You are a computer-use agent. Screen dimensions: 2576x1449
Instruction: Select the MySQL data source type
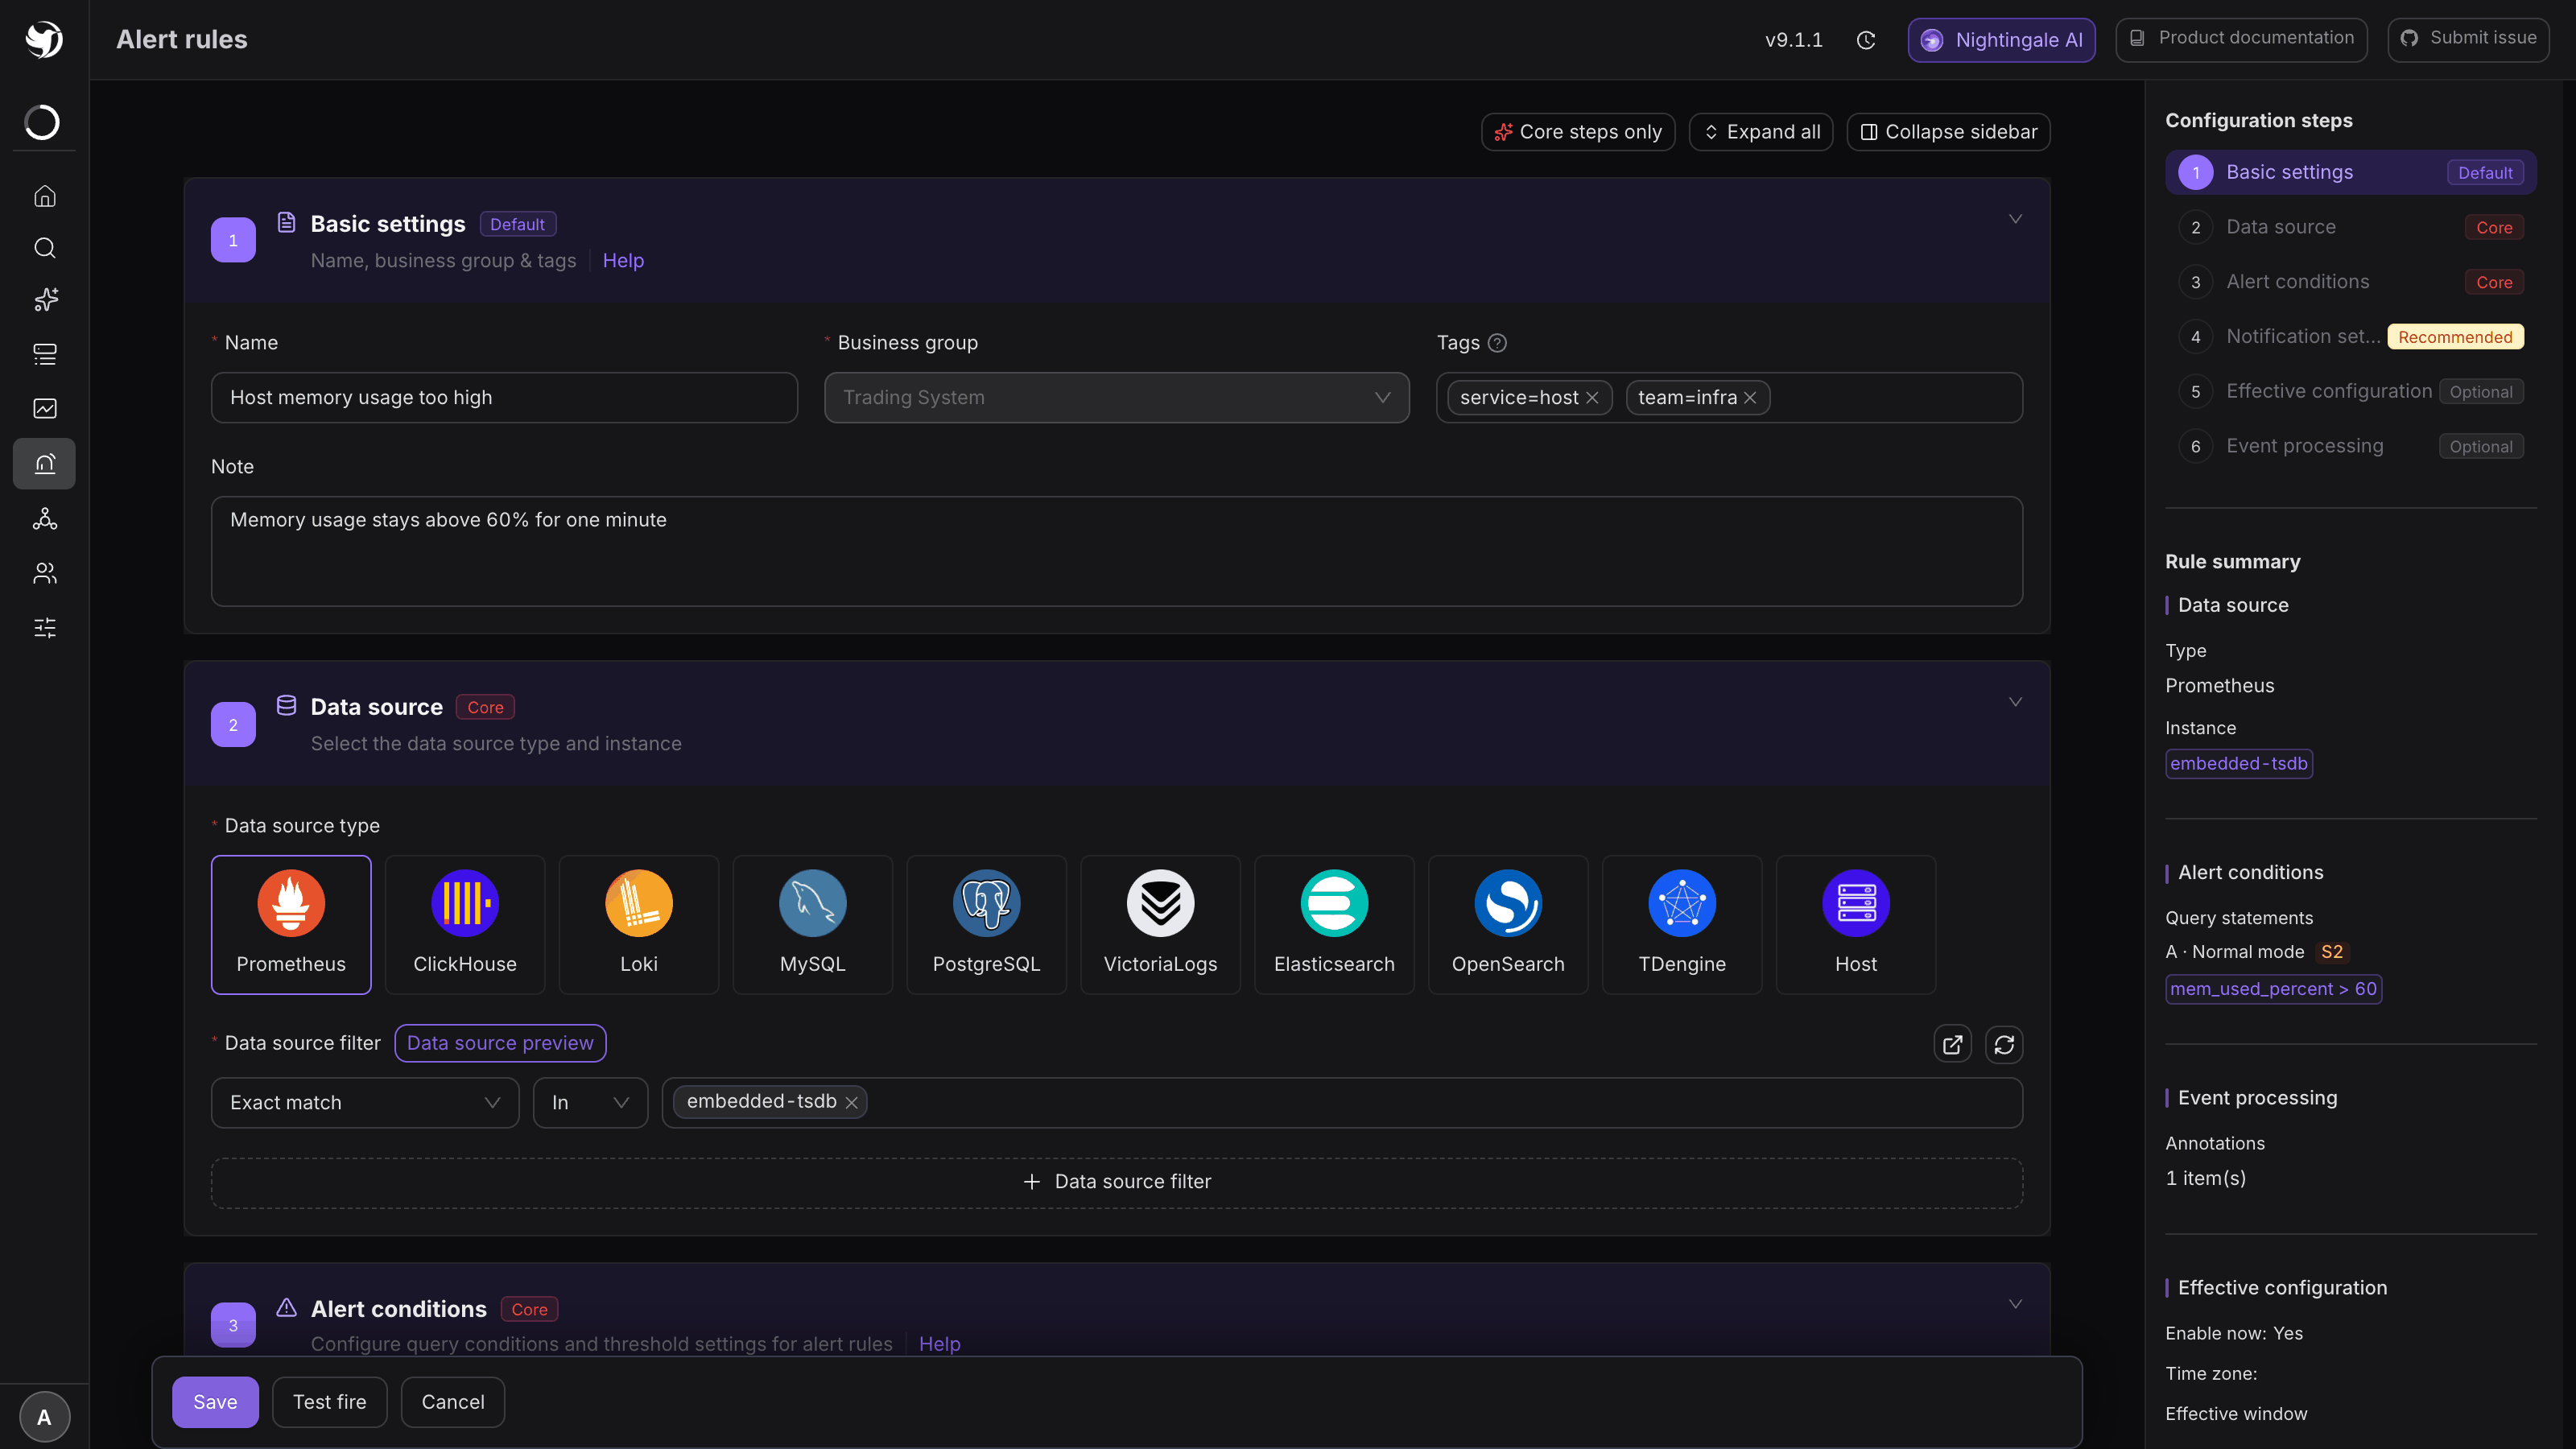click(813, 924)
